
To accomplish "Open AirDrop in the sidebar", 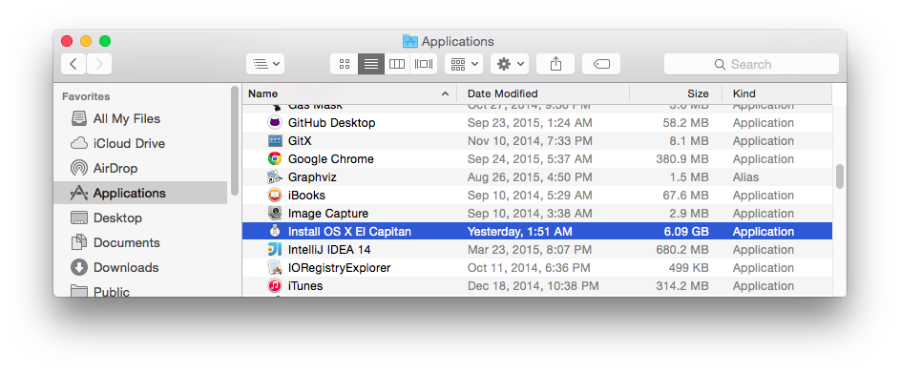I will coord(115,168).
